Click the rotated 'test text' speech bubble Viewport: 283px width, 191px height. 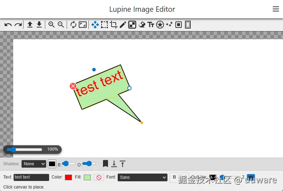[x=102, y=87]
